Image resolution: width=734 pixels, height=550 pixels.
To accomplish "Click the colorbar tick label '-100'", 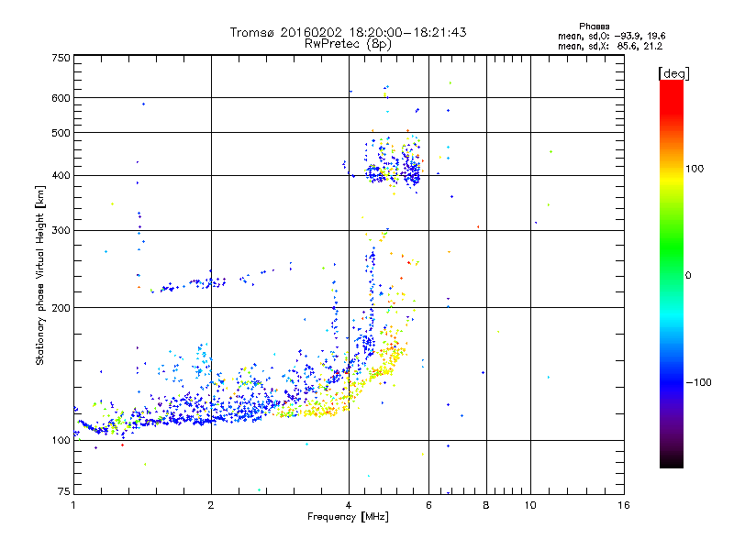I will tap(698, 382).
